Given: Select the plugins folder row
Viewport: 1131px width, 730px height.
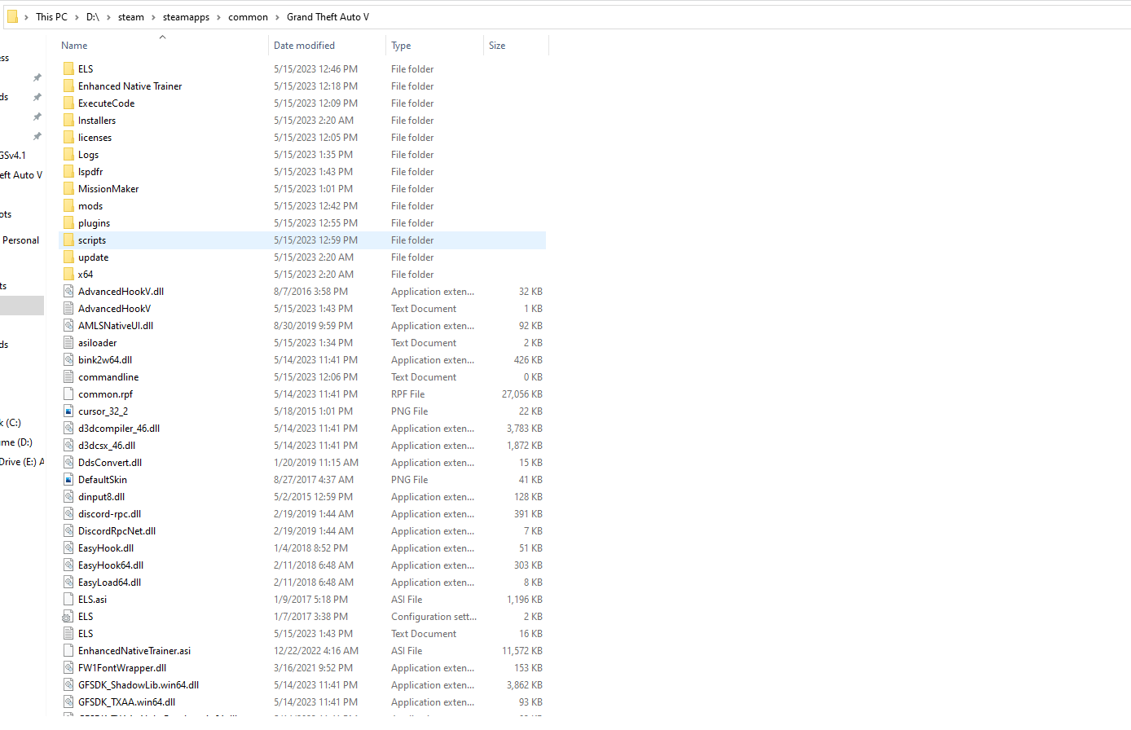Looking at the screenshot, I should [x=302, y=223].
